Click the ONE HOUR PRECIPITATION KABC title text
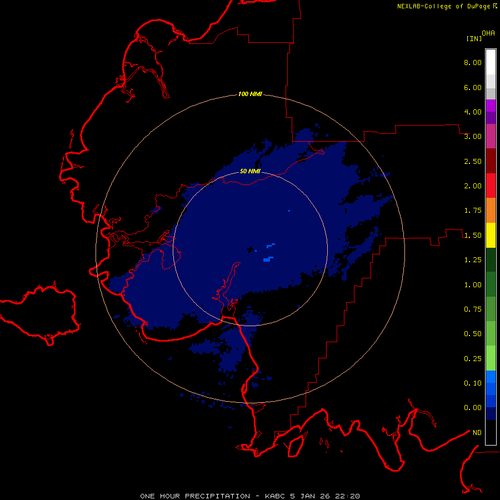The image size is (500, 500). tap(250, 496)
